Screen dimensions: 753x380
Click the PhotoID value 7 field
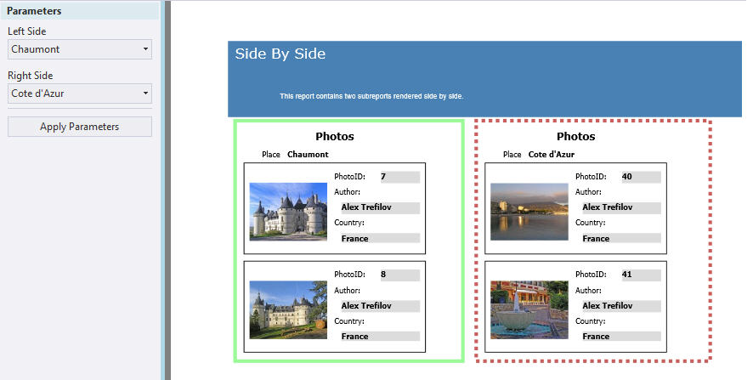point(399,177)
